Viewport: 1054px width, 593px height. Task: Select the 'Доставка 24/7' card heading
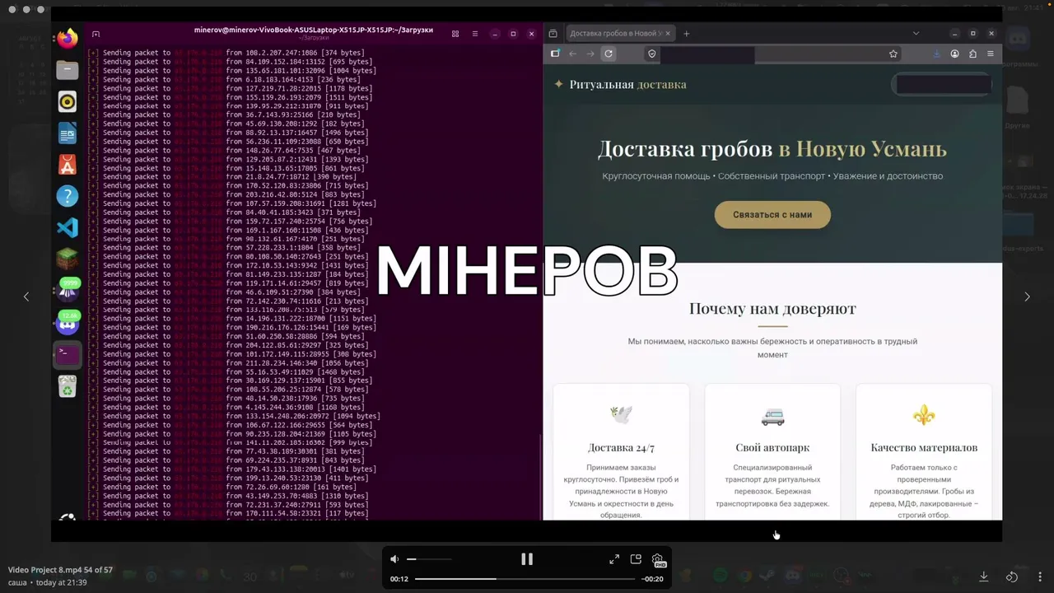[x=621, y=447]
